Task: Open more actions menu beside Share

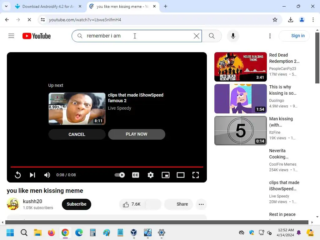Action: (x=201, y=204)
